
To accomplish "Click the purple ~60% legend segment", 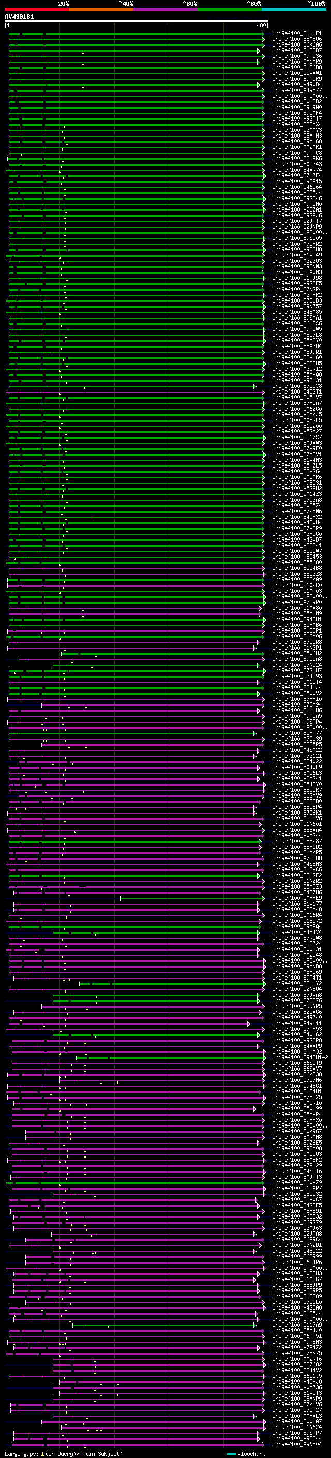I will 165,9.
